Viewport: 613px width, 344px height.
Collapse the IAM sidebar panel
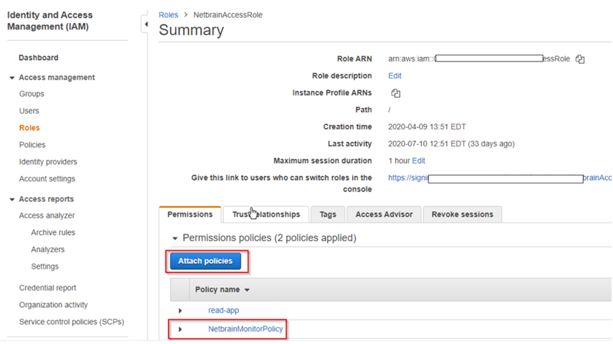(145, 24)
